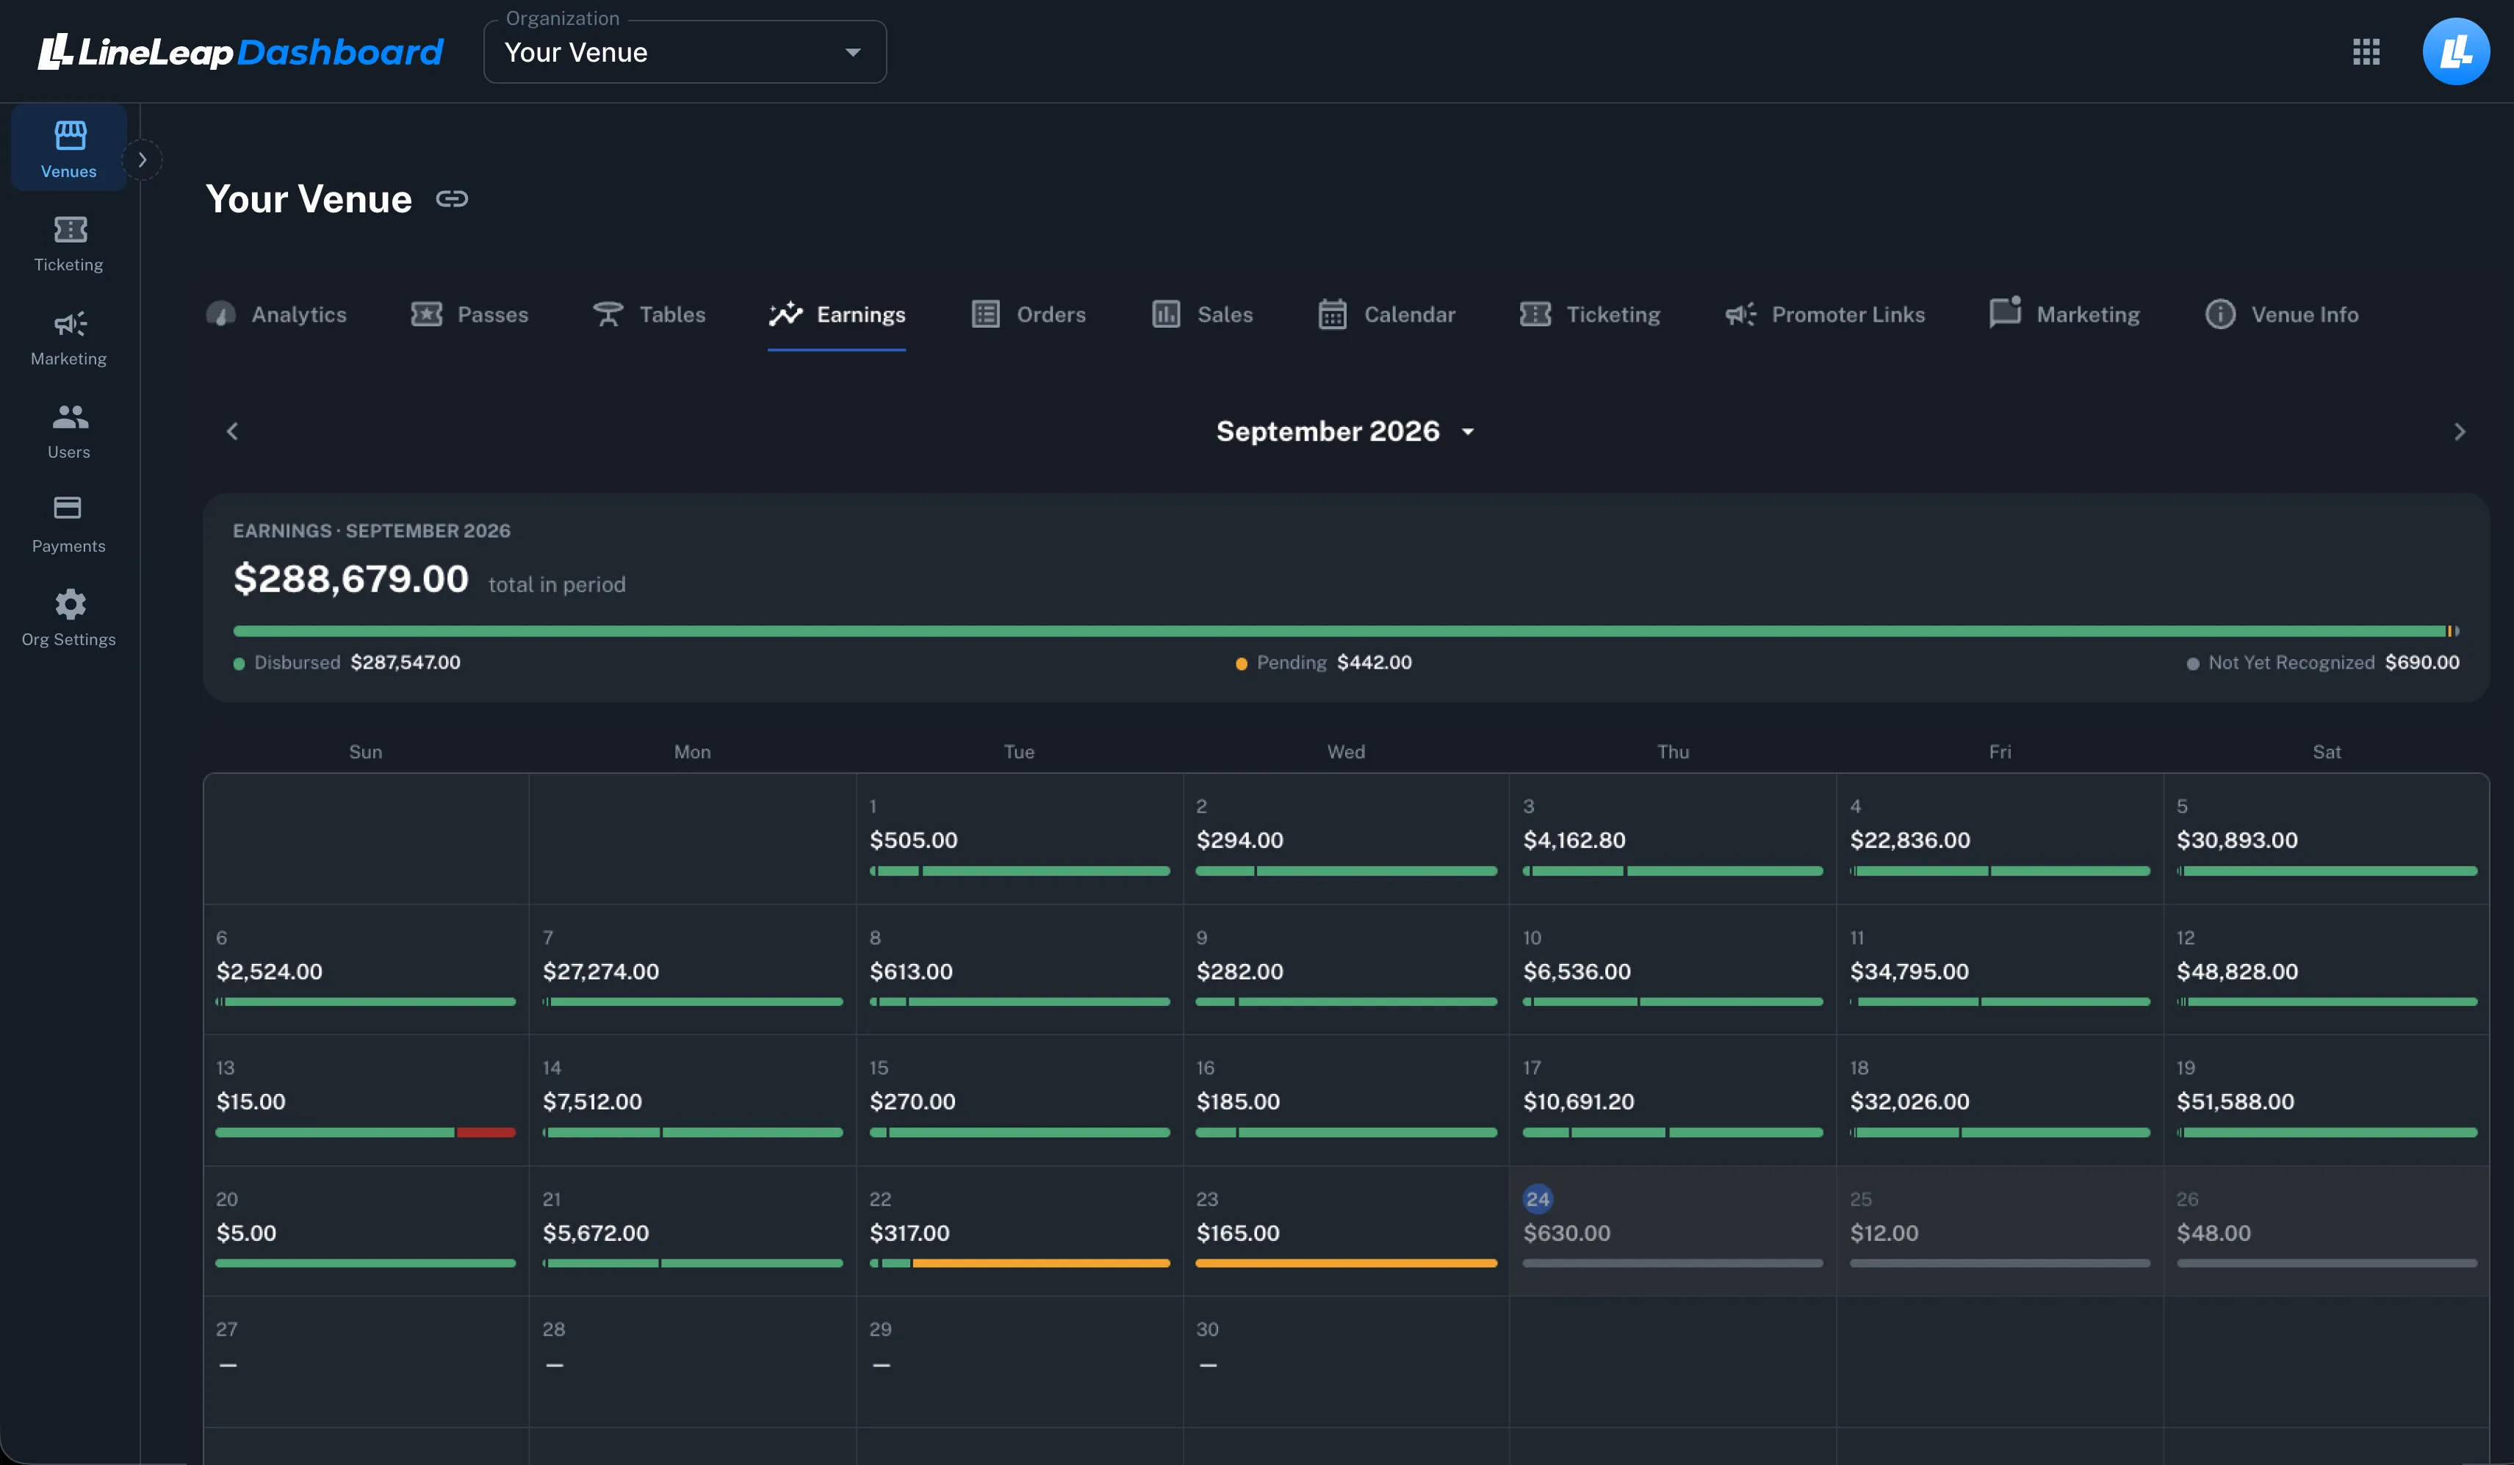This screenshot has height=1465, width=2514.
Task: Open Ticketing in the left sidebar
Action: coord(69,243)
